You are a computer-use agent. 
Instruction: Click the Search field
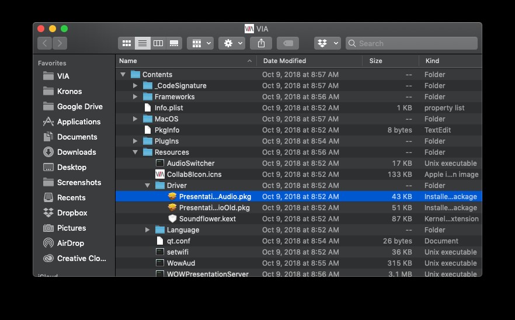coord(412,43)
